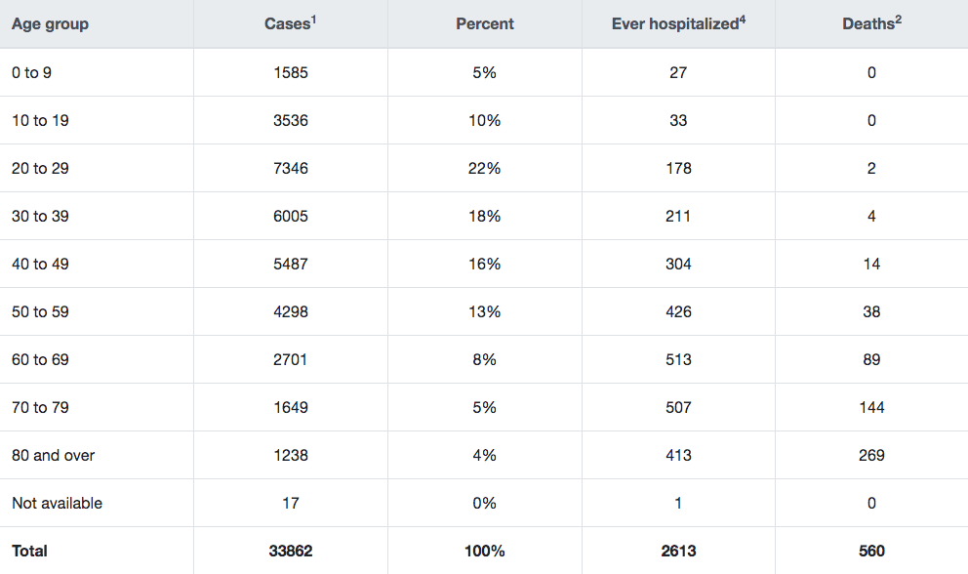Click the 50 to 59 age group label
This screenshot has height=574, width=968.
40,311
